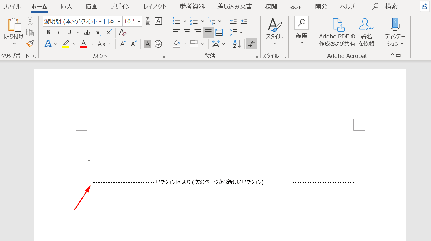Switch to the Insert (挿入) tab
431x241 pixels.
tap(66, 6)
